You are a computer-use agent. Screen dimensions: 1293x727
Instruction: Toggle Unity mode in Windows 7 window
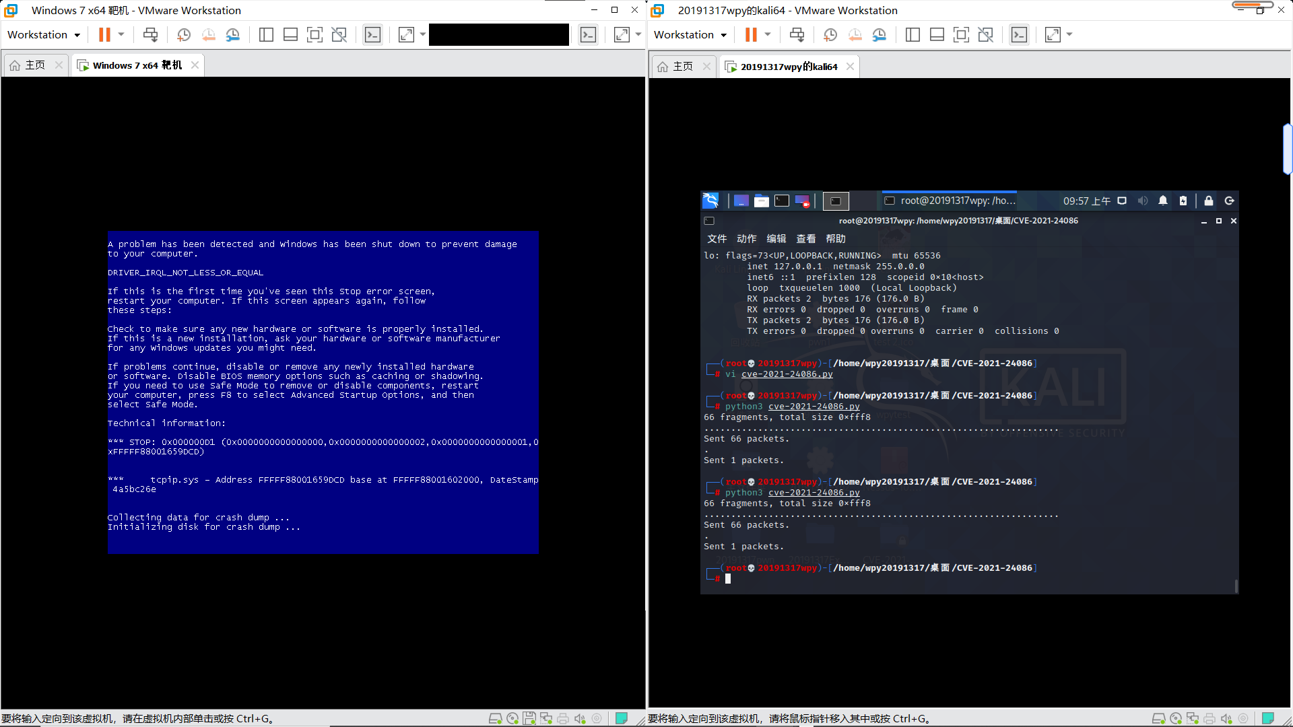tap(339, 34)
